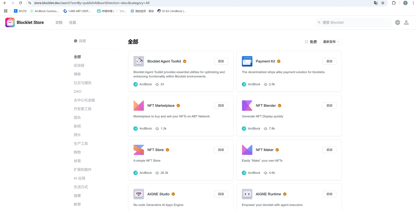The image size is (416, 211).
Task: Open the Chrome profile avatar
Action: click(x=405, y=3)
